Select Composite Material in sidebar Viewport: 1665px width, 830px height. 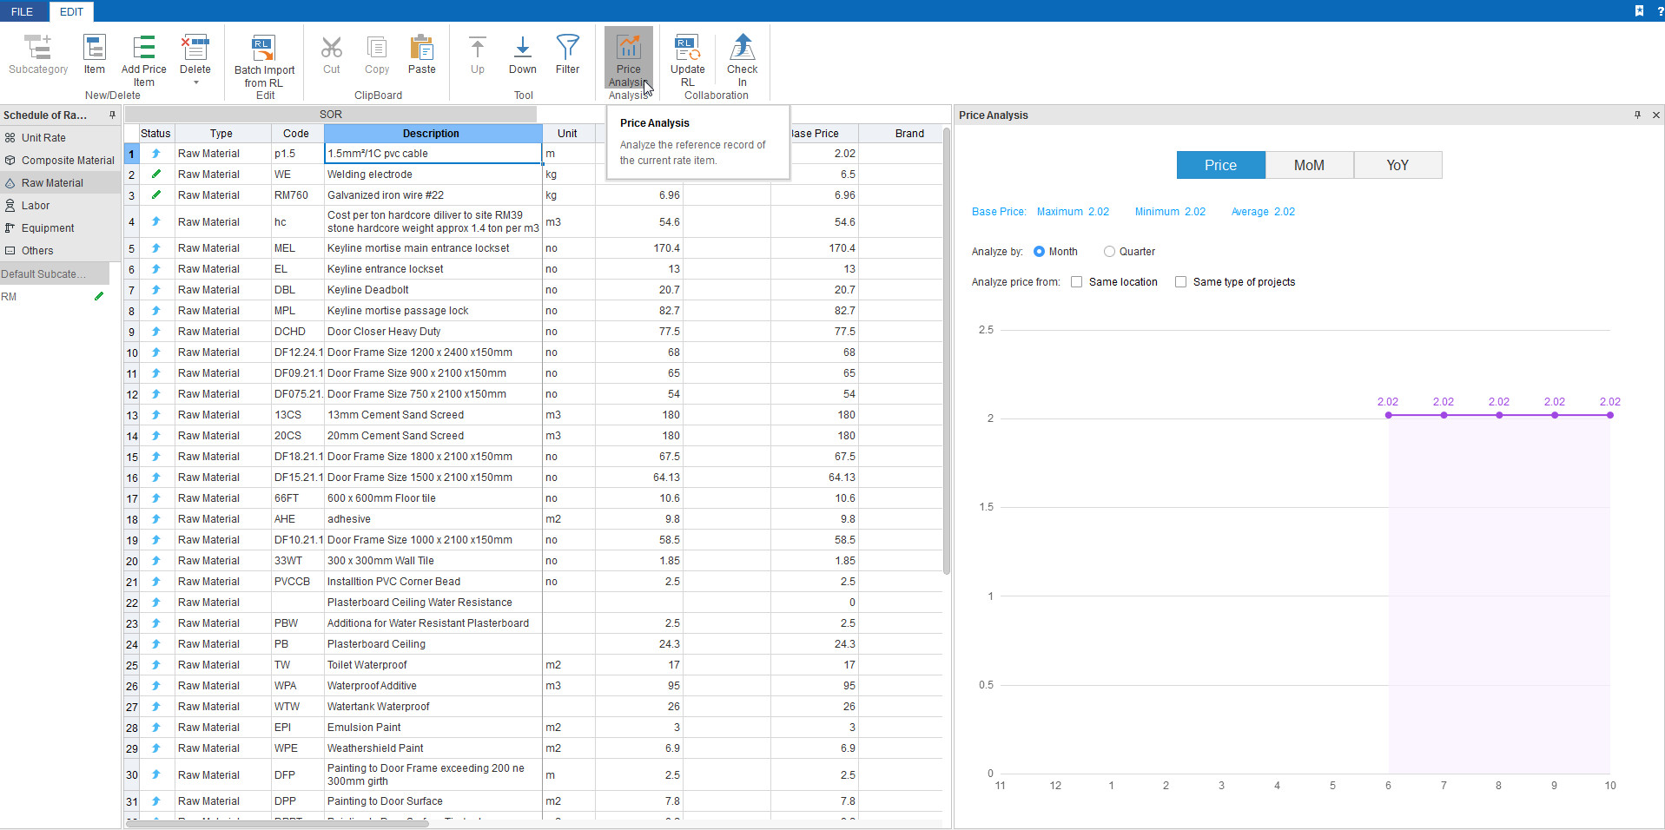click(67, 161)
